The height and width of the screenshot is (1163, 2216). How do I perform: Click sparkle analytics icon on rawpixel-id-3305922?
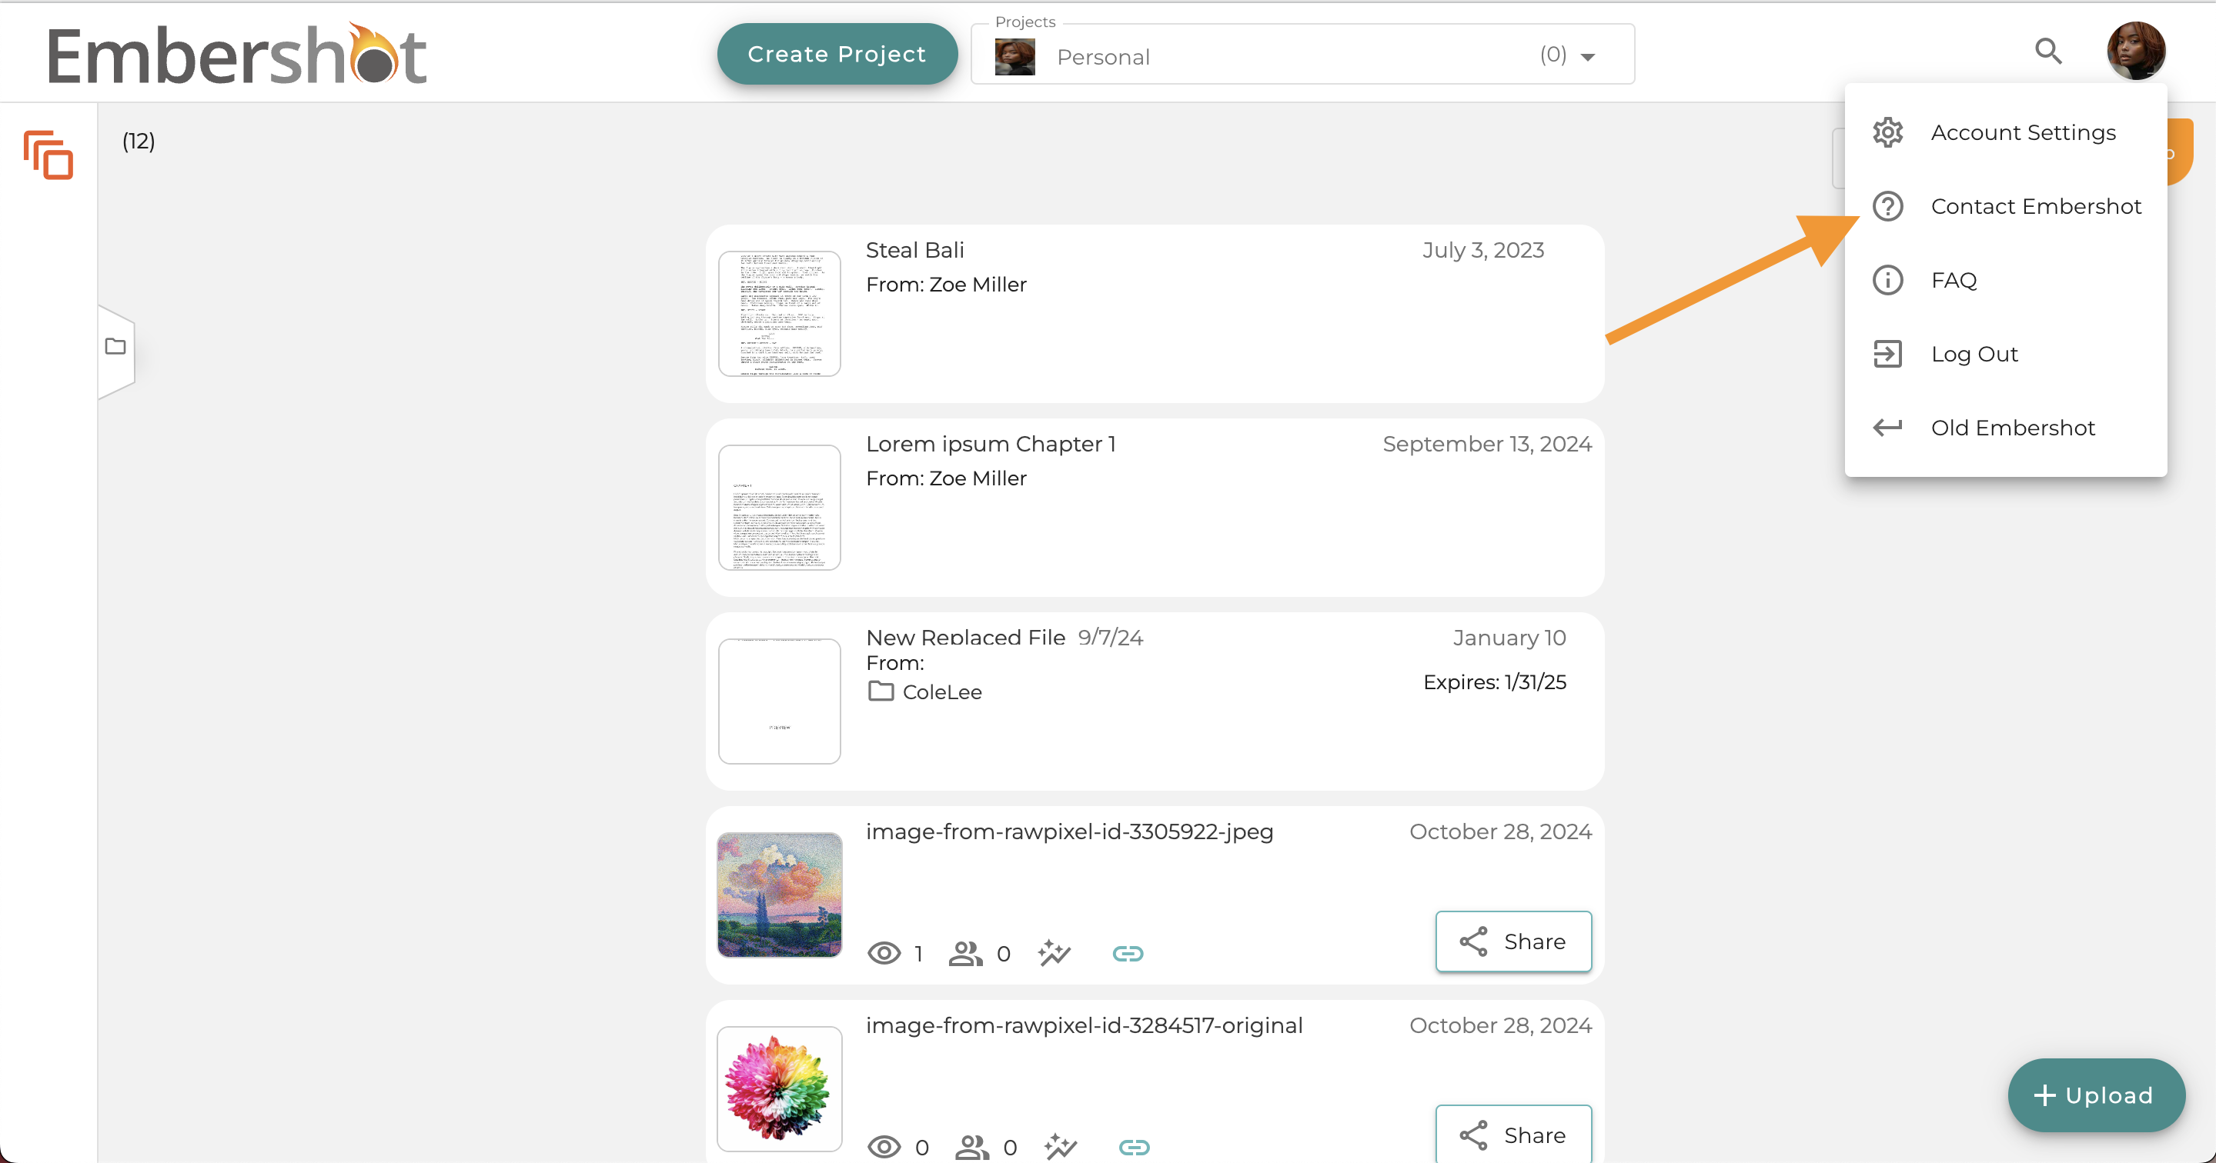[x=1054, y=952]
